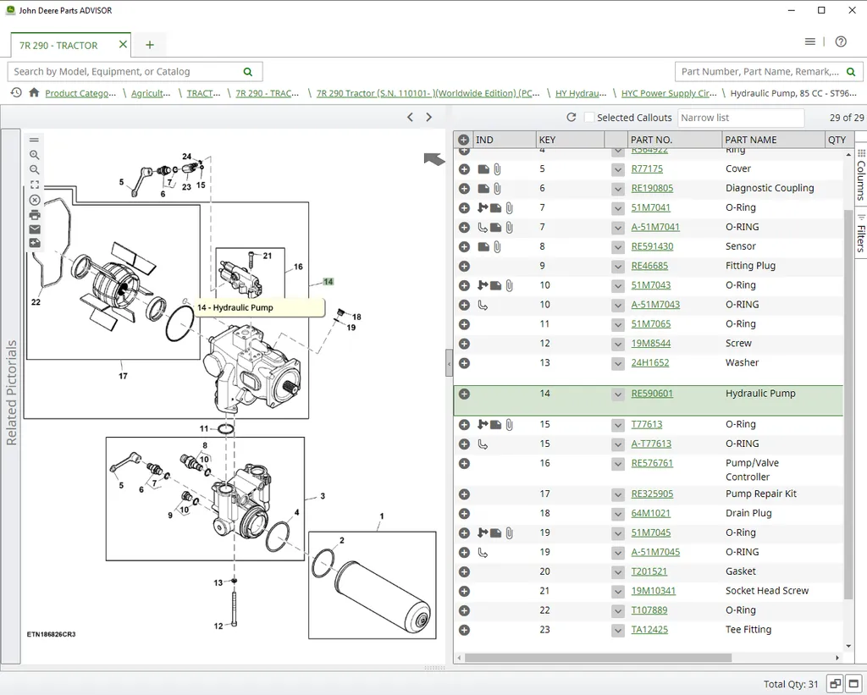Open the history icon beside the breadcrumb
The image size is (867, 695).
click(16, 92)
